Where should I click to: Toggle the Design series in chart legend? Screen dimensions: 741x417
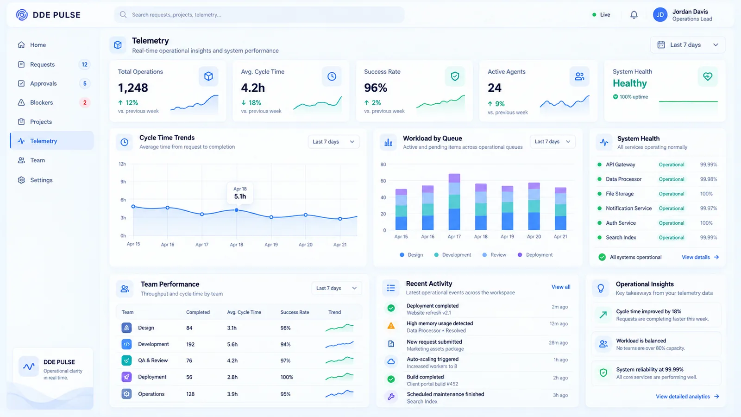(x=411, y=255)
